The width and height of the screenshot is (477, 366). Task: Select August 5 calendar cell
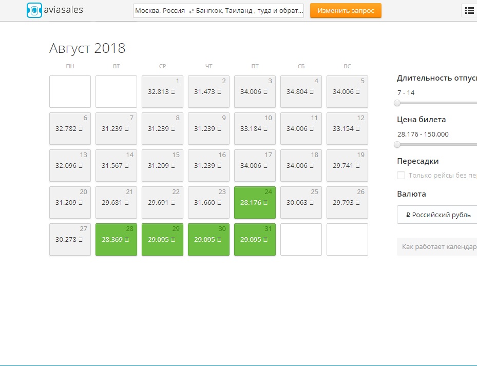tap(348, 91)
